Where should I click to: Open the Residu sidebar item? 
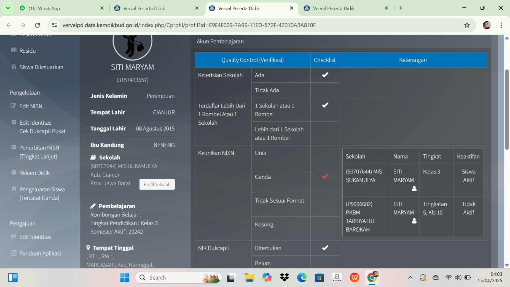(x=27, y=51)
